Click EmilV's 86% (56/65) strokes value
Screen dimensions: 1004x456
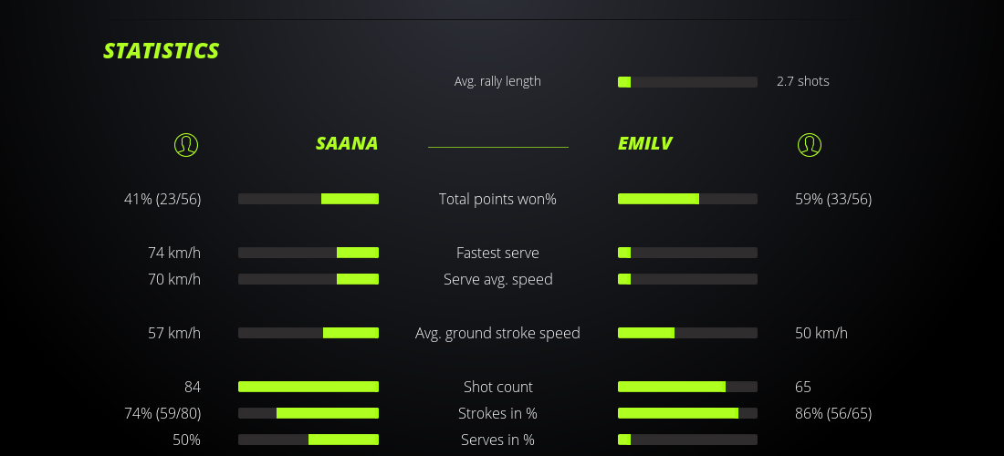(833, 413)
